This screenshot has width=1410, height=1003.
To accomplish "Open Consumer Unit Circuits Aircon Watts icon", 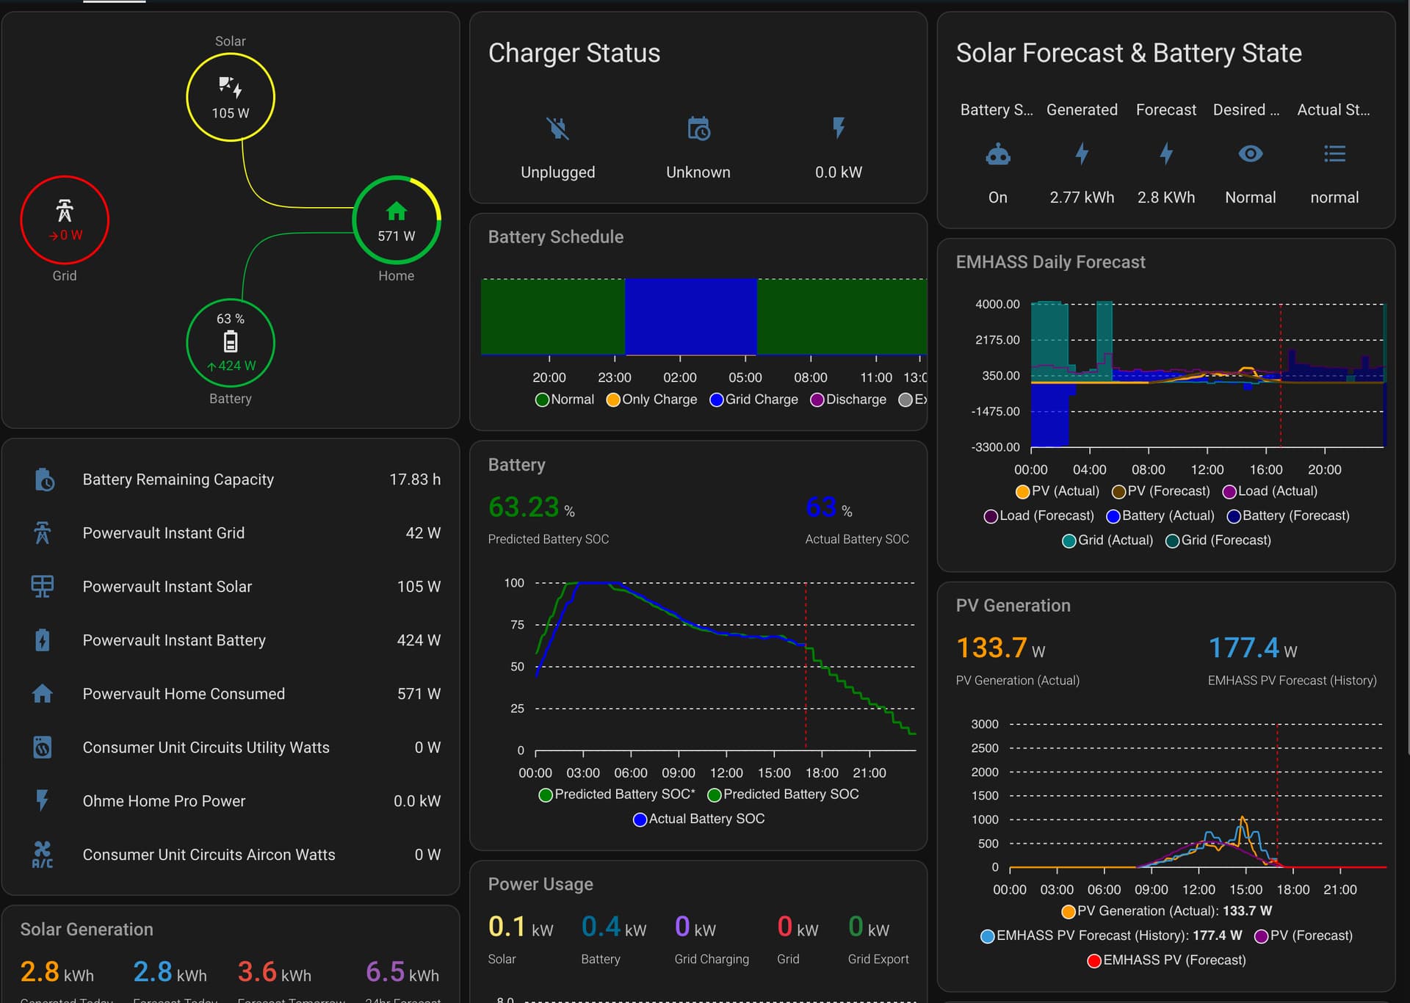I will click(x=43, y=855).
